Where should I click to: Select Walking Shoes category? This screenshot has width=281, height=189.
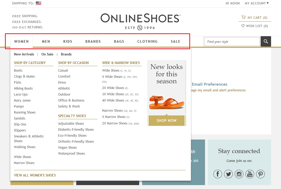25,147
